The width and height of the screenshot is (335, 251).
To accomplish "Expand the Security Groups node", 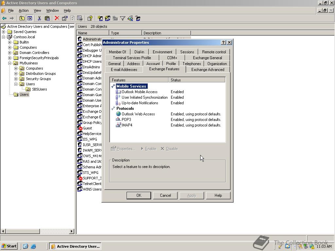I will (16, 79).
